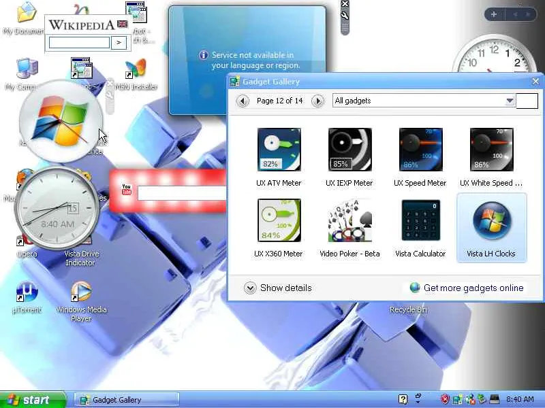
Task: Click the YouTube gadget search field
Action: pos(182,193)
